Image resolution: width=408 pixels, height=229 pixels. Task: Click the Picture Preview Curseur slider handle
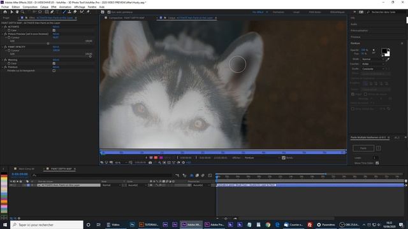[x=48, y=44]
